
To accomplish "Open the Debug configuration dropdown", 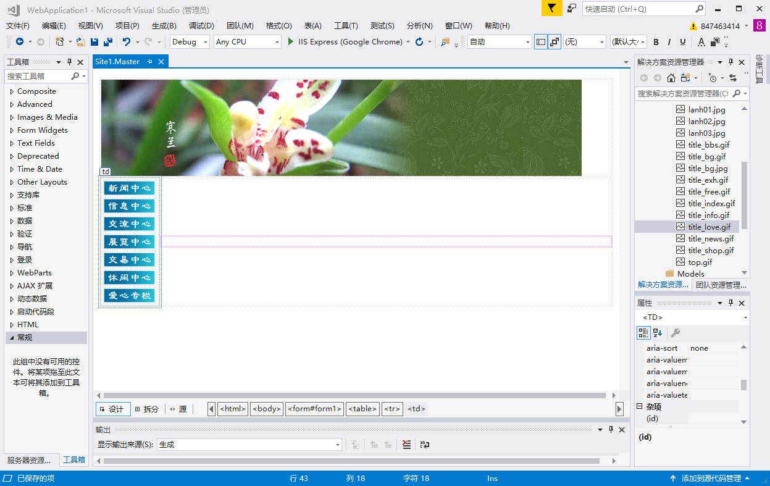I will (190, 42).
